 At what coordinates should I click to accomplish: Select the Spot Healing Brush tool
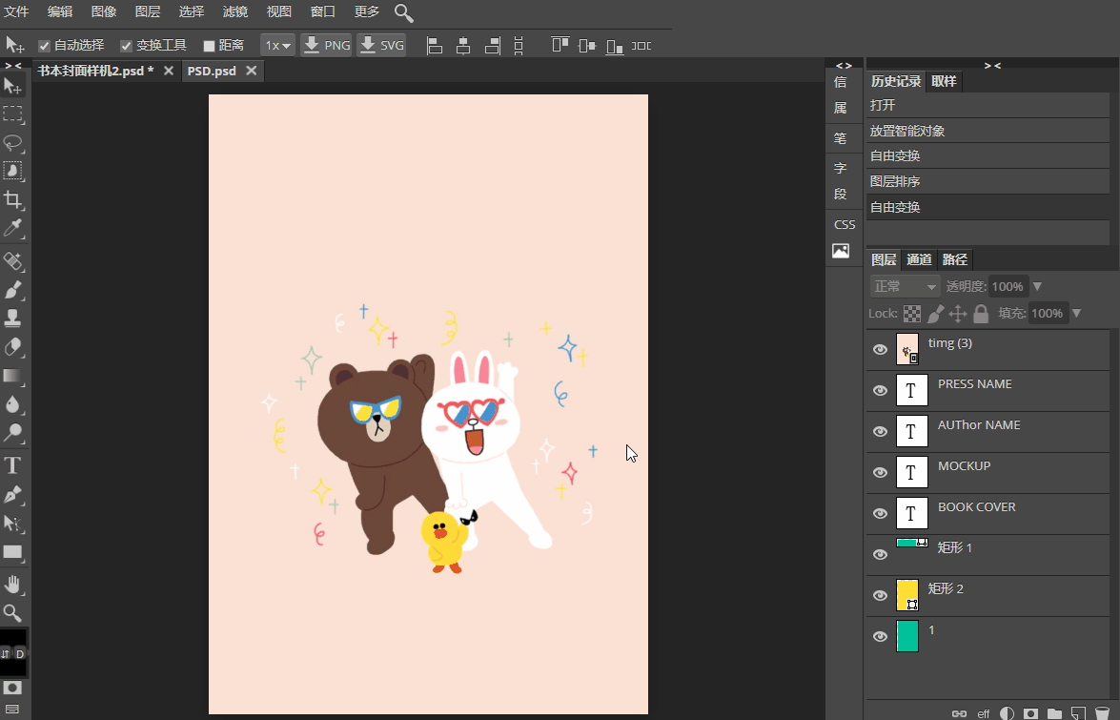click(12, 261)
